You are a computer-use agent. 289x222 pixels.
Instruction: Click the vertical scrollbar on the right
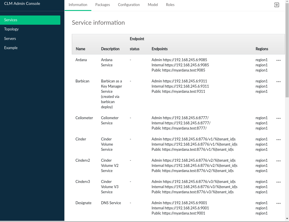coord(287,52)
